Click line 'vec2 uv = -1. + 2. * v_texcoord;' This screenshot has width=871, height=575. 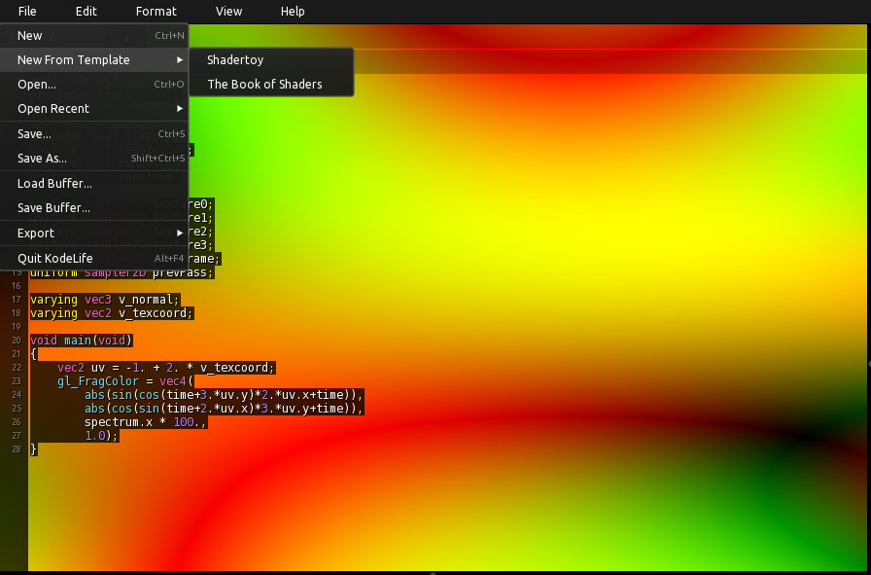coord(166,368)
